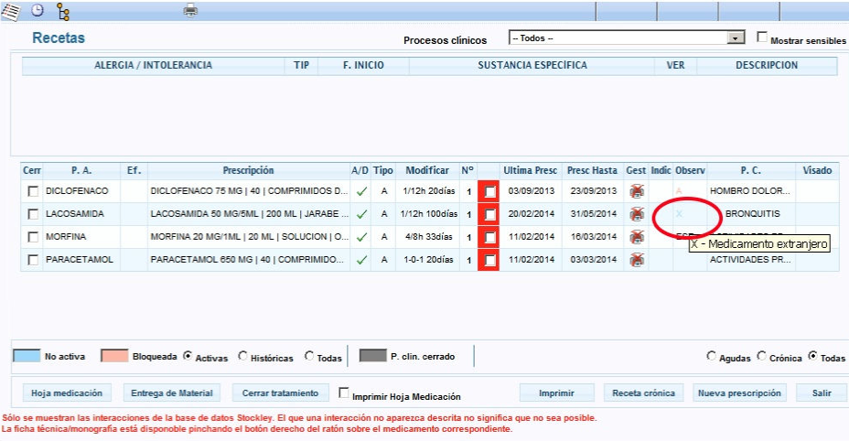The width and height of the screenshot is (849, 441).
Task: Click the notepad icon in top toolbar
Action: pyautogui.click(x=10, y=11)
